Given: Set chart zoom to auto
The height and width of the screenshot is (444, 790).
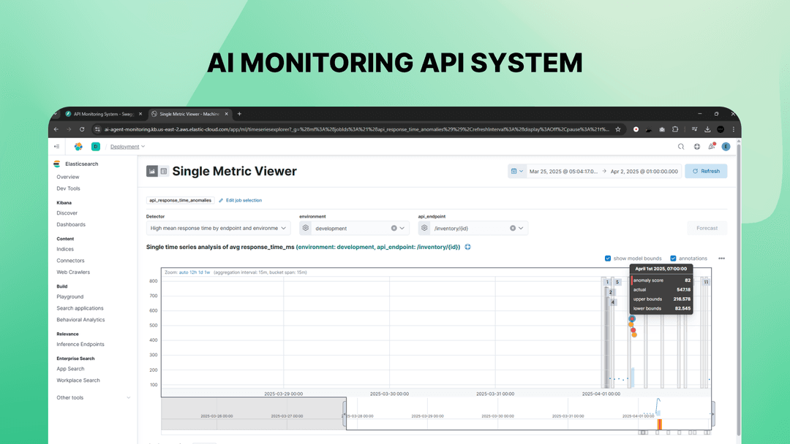Looking at the screenshot, I should pos(184,272).
